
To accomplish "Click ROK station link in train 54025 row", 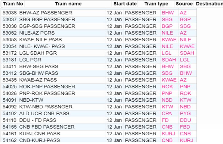I will coord(167,87).
